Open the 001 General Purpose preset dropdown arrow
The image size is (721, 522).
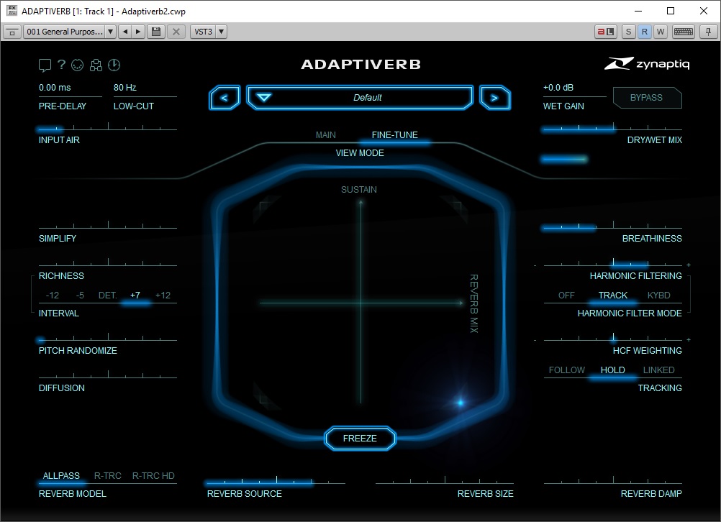pyautogui.click(x=110, y=32)
